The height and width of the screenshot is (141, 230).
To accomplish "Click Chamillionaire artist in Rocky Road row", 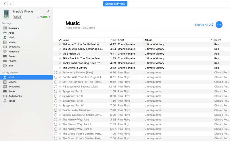I will pos(126,63).
